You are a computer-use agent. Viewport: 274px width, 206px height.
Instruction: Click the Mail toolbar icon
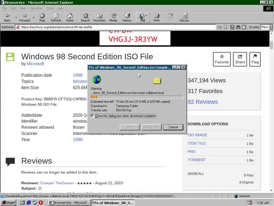(142, 17)
